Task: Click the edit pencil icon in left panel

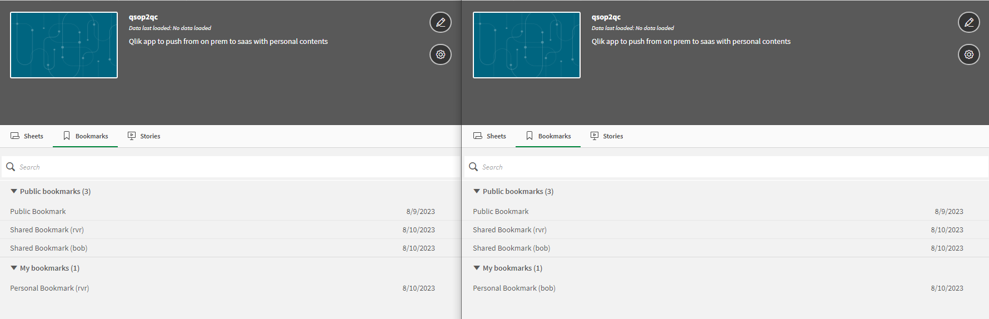Action: [x=441, y=22]
